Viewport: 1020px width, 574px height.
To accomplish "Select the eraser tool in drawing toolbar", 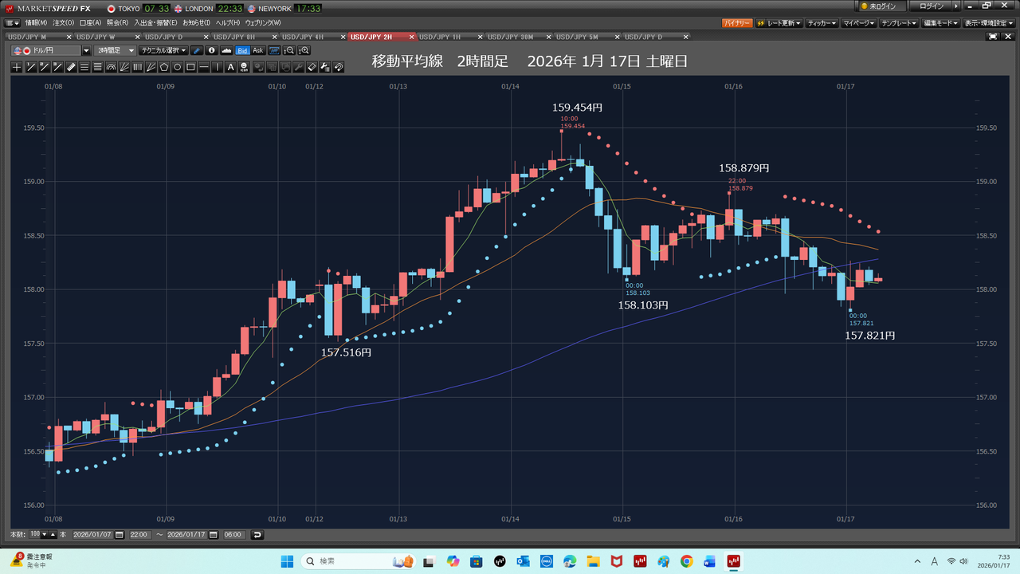I will coord(312,67).
